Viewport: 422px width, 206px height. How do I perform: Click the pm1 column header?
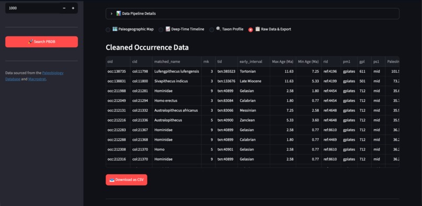349,62
